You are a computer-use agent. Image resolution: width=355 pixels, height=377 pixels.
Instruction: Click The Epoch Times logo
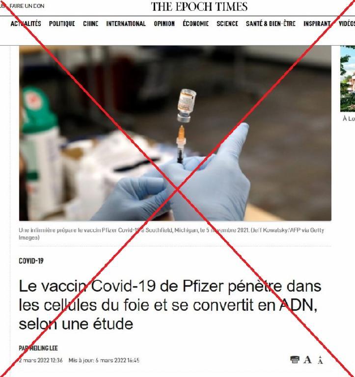click(x=199, y=6)
